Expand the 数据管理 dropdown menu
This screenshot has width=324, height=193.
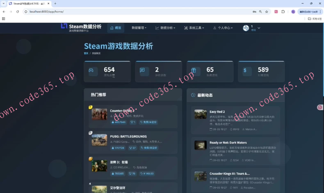click(x=139, y=28)
